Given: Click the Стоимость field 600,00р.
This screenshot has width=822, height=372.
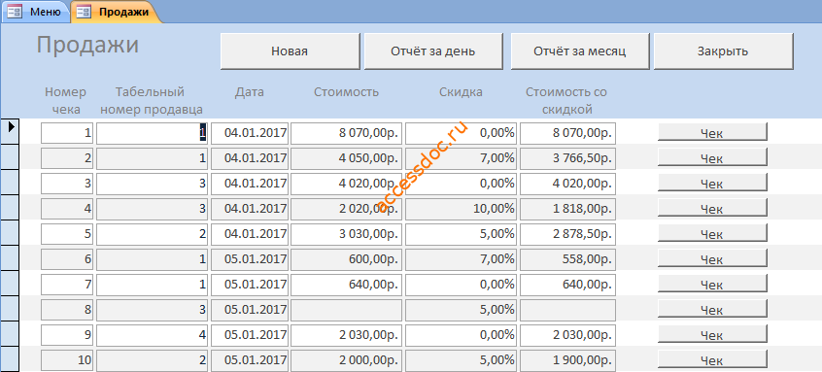Looking at the screenshot, I should [347, 258].
